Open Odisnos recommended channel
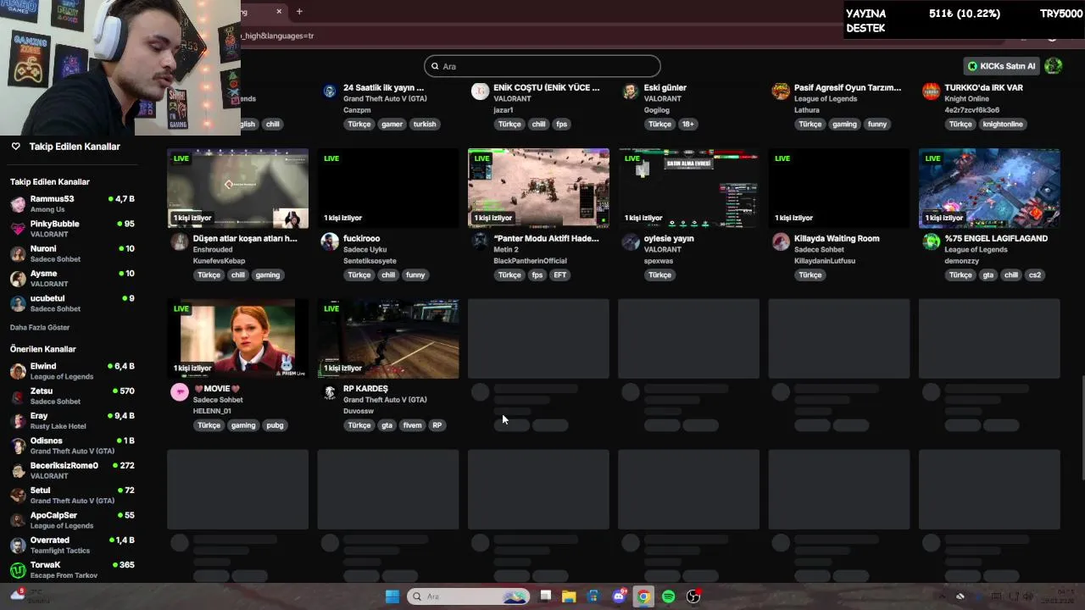Screen dimensions: 1085x610 coord(72,446)
